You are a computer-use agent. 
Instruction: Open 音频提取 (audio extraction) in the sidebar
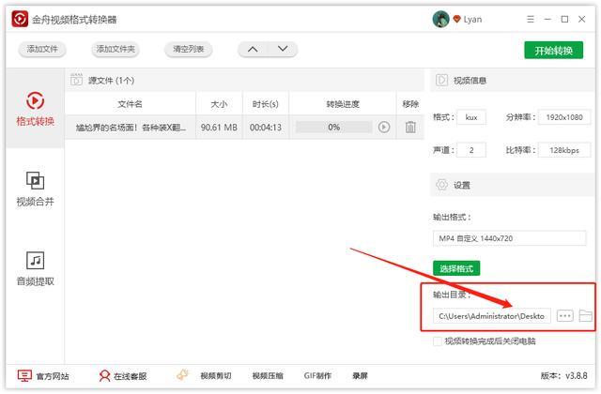pos(35,268)
